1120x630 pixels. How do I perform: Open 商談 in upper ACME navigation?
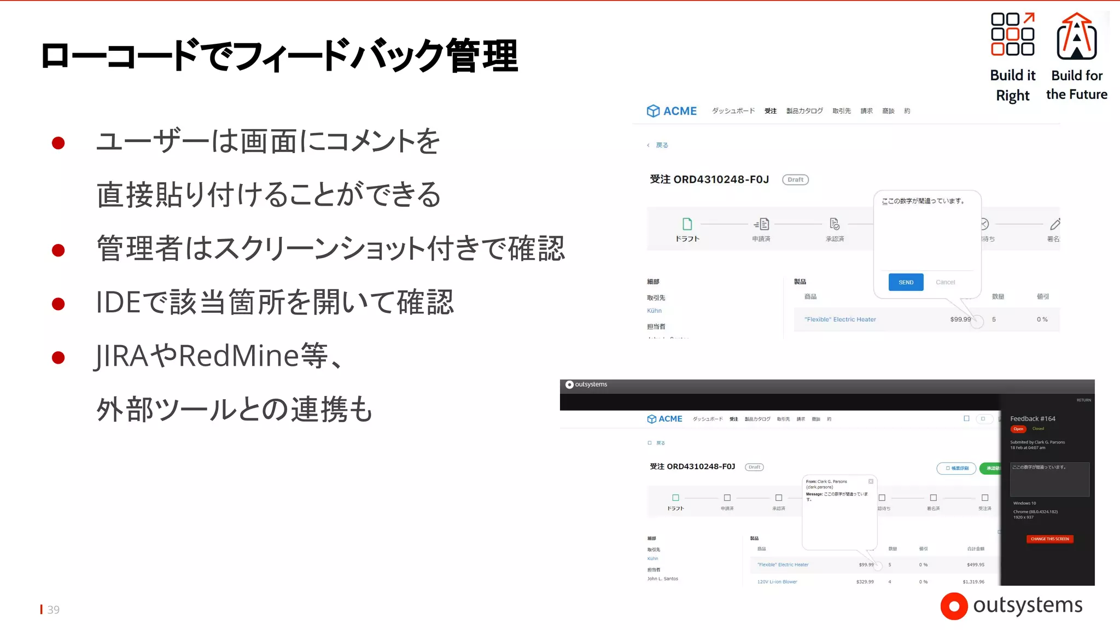click(889, 111)
